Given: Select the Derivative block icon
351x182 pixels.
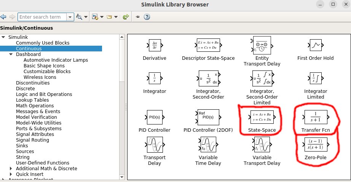Looking at the screenshot, I should pos(155,45).
